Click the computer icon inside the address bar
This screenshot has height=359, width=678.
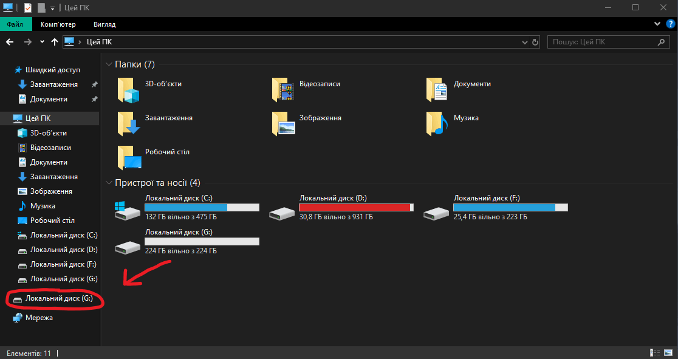(x=69, y=42)
